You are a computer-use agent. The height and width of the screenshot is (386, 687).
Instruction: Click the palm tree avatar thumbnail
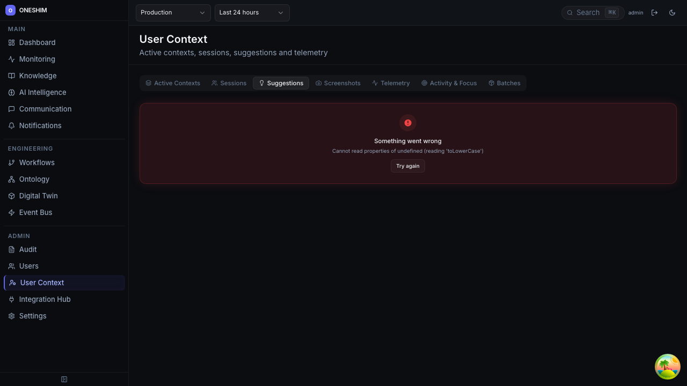coord(667,367)
